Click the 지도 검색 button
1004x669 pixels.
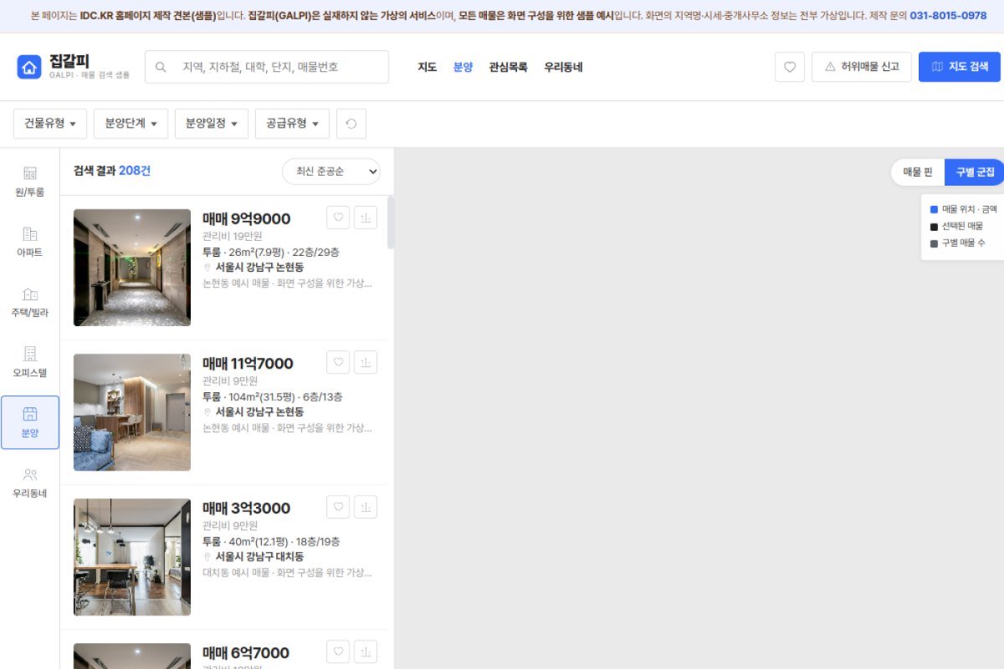pyautogui.click(x=960, y=67)
